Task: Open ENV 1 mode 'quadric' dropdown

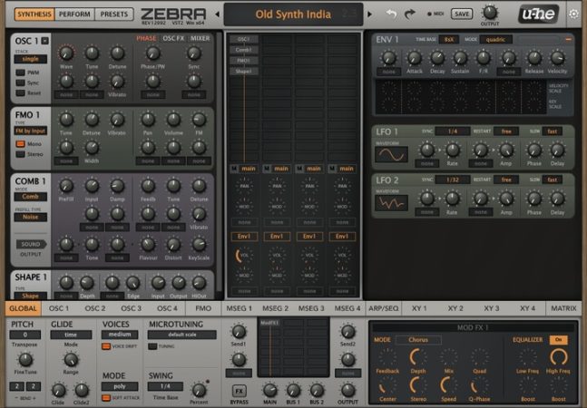Action: [495, 39]
